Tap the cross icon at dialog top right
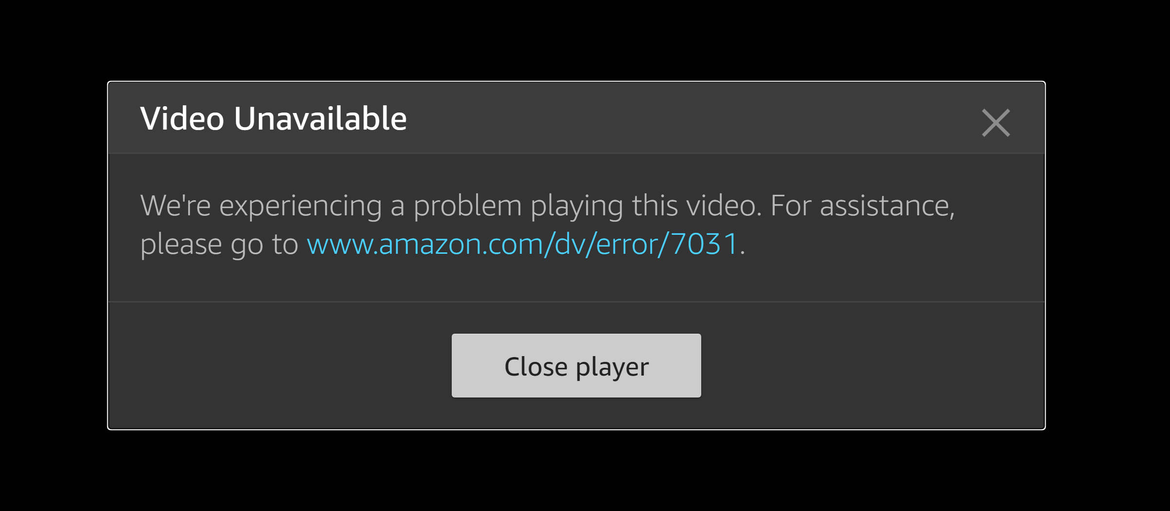The width and height of the screenshot is (1170, 511). pos(996,123)
